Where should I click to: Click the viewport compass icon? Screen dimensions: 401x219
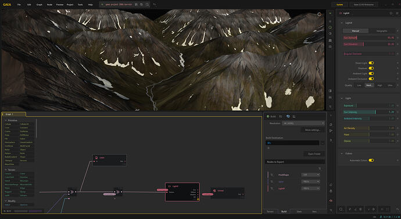319,15
